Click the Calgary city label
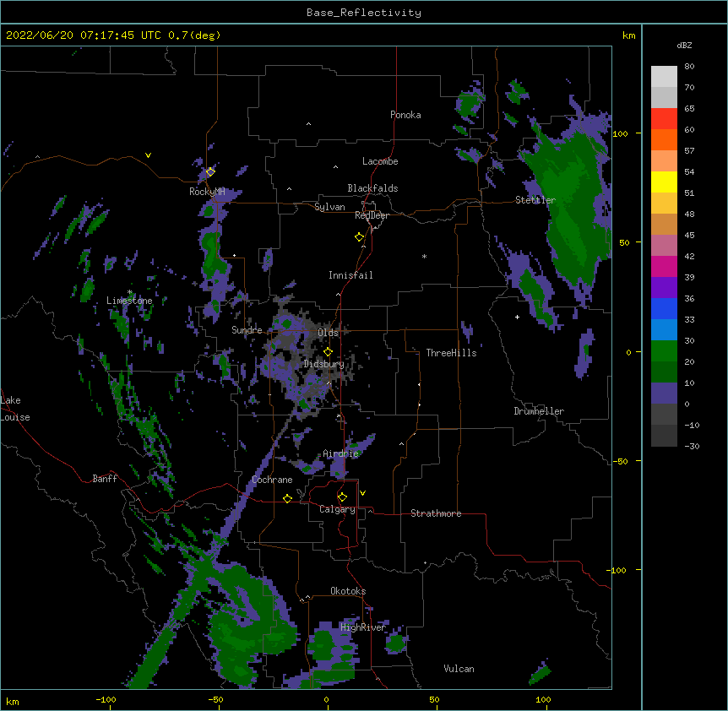 click(x=337, y=509)
